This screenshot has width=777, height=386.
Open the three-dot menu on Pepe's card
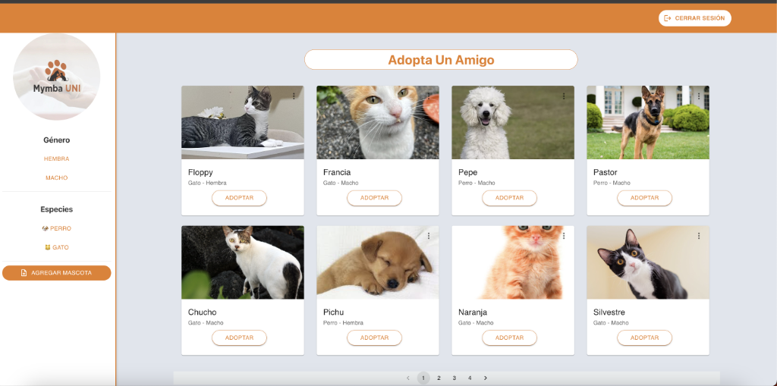[x=564, y=96]
